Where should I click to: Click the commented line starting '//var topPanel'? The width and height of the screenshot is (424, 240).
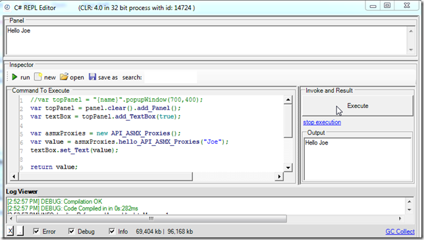[x=117, y=100]
